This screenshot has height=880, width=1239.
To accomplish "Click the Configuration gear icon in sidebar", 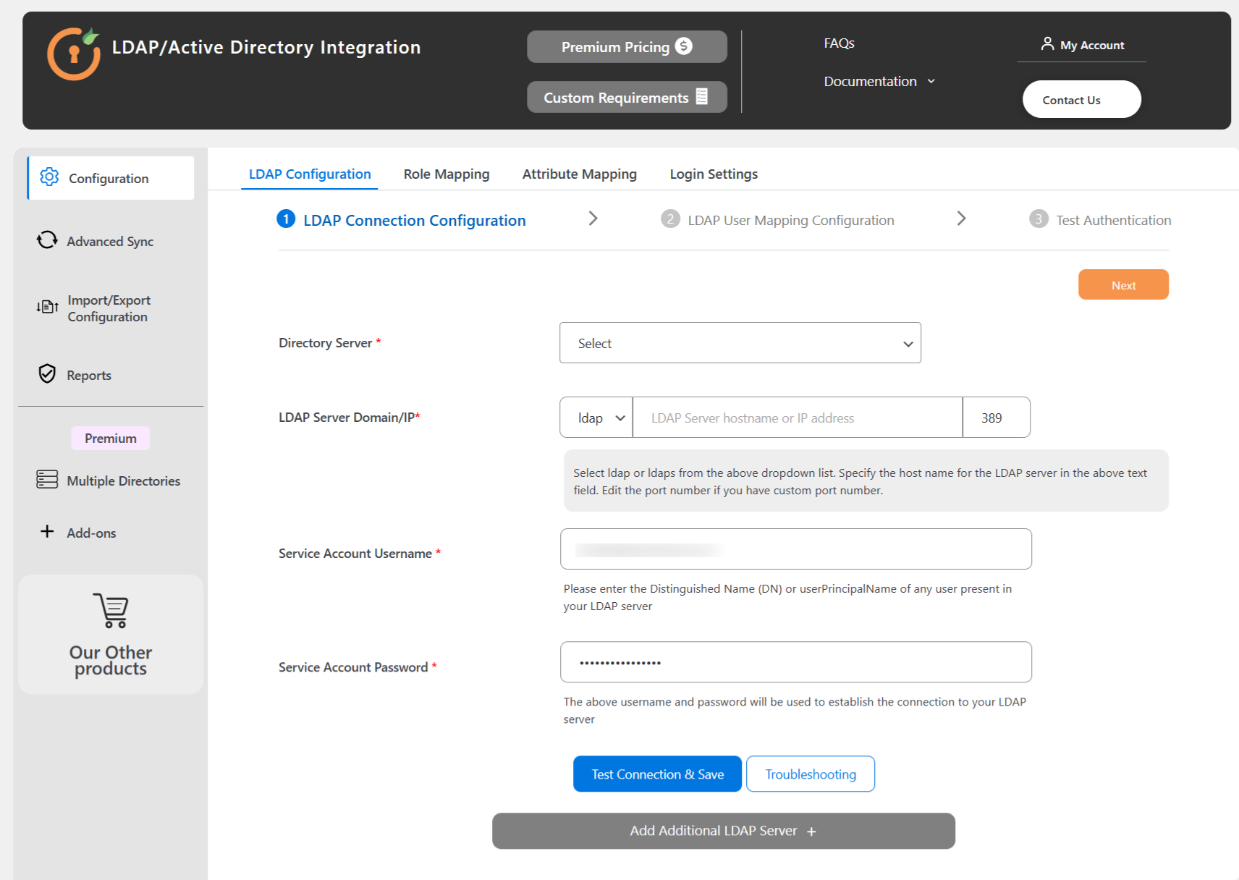I will pos(49,177).
